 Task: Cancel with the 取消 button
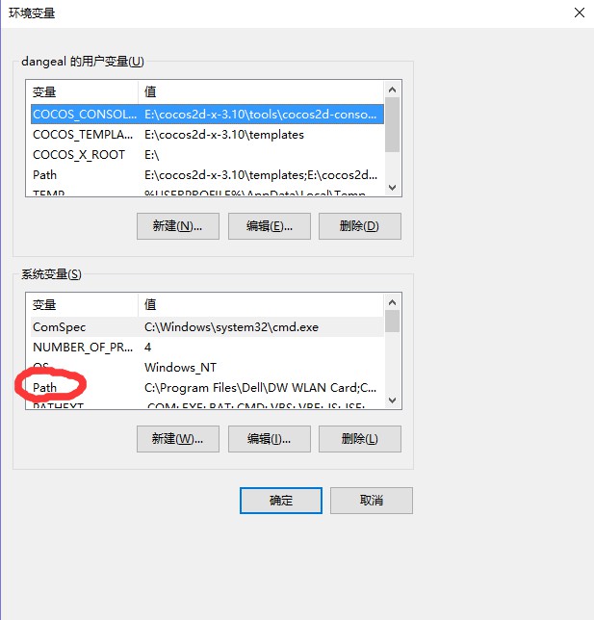pos(372,501)
